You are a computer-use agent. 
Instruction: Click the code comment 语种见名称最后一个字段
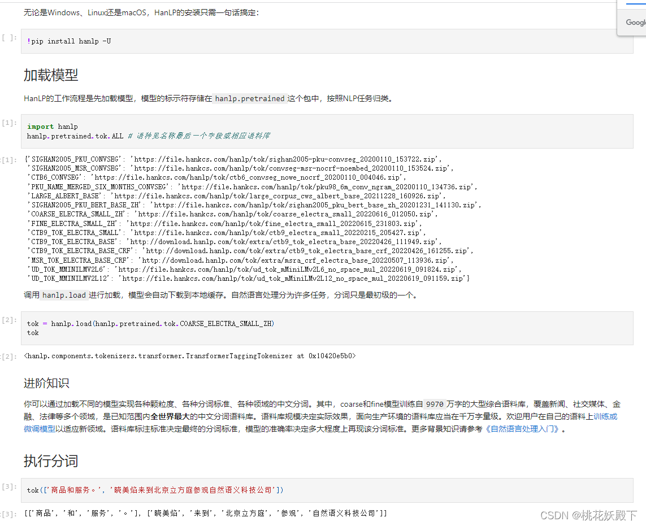coord(198,136)
